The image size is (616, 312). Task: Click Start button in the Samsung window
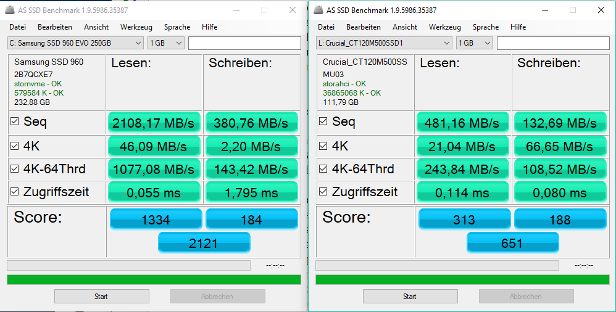coord(101,297)
